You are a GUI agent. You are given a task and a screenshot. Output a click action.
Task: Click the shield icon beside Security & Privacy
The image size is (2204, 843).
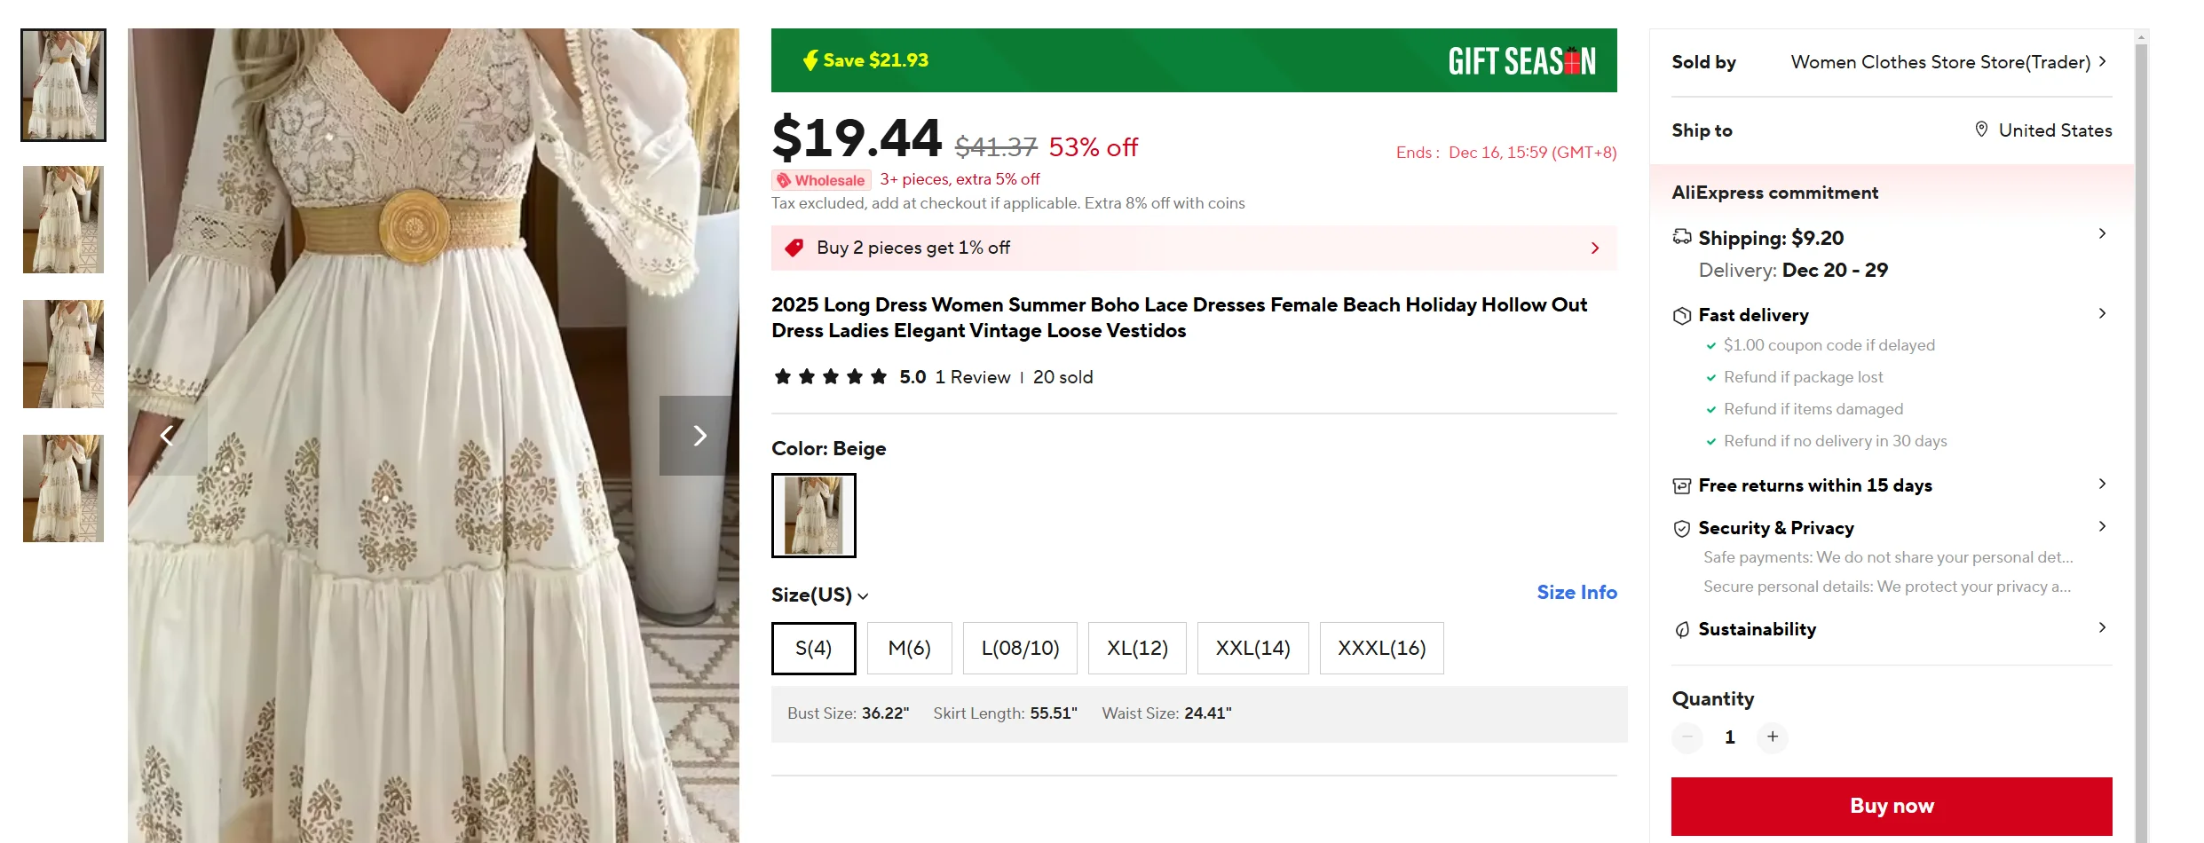[x=1681, y=529]
